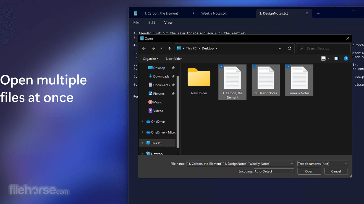Click the Downloads arrow icon in the sidebar
The image size is (364, 204).
coord(150,76)
